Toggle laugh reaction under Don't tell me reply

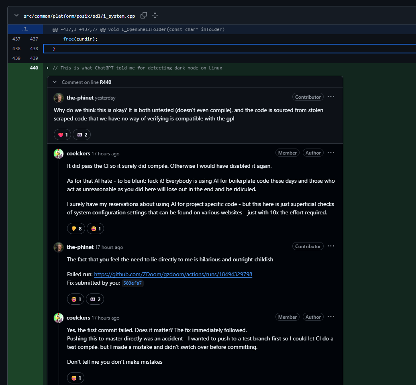click(x=75, y=378)
